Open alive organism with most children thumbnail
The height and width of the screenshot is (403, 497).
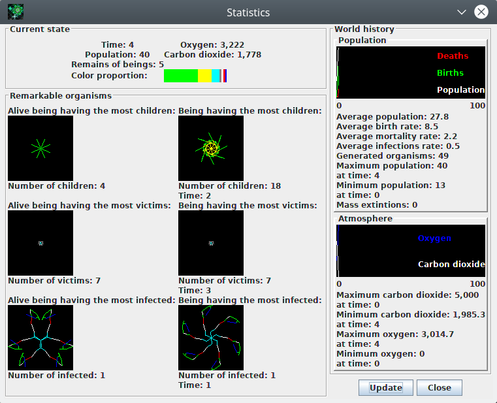(x=40, y=148)
